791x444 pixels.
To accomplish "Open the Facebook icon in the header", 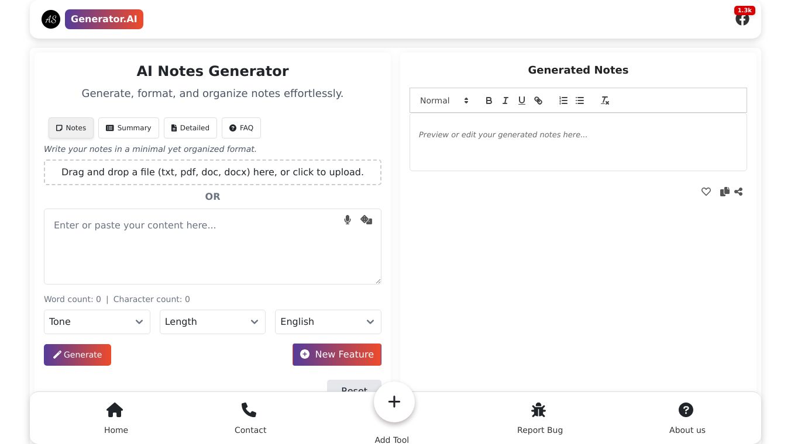I will (x=742, y=19).
